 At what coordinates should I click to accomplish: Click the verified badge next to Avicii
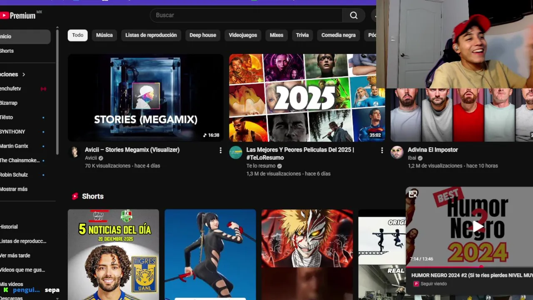point(101,158)
